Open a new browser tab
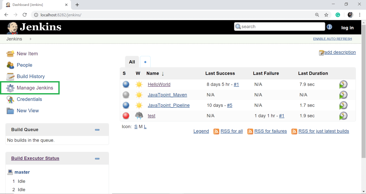Screen dimensions: 366x194 coord(77,5)
